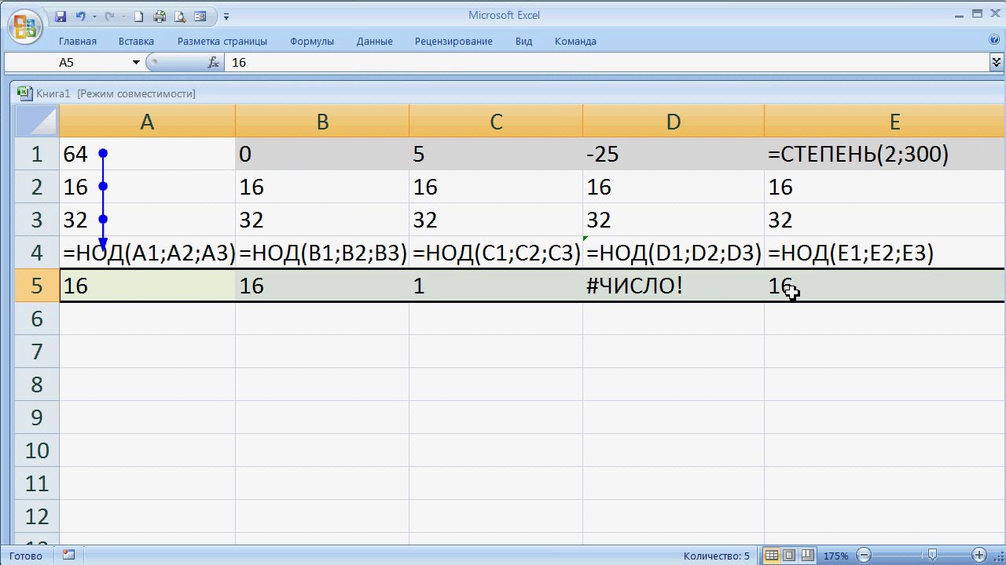The height and width of the screenshot is (565, 1006).
Task: Open print preview from quick access toolbar
Action: (180, 16)
